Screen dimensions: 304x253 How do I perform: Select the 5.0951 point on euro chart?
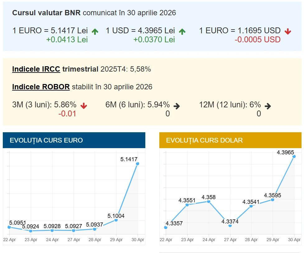(x=9, y=227)
